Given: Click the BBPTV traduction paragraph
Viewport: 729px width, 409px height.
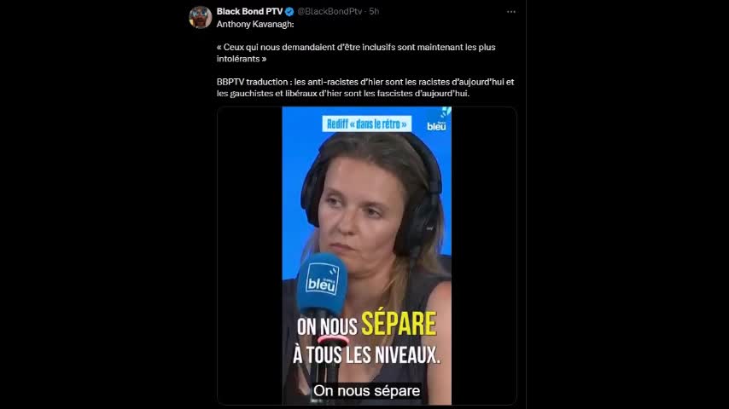Looking at the screenshot, I should click(x=365, y=88).
